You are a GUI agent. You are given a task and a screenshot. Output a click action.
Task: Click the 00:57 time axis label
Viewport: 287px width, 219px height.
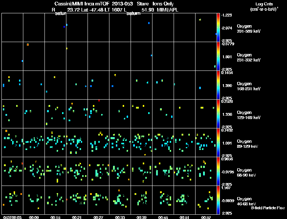206,217
